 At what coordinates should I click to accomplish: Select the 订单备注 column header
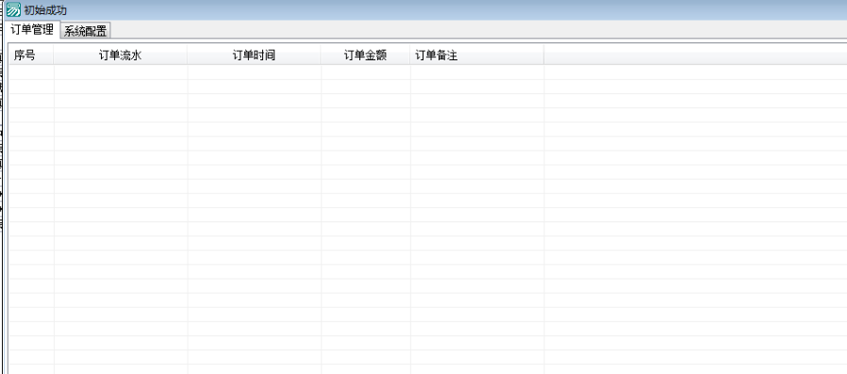[x=477, y=55]
